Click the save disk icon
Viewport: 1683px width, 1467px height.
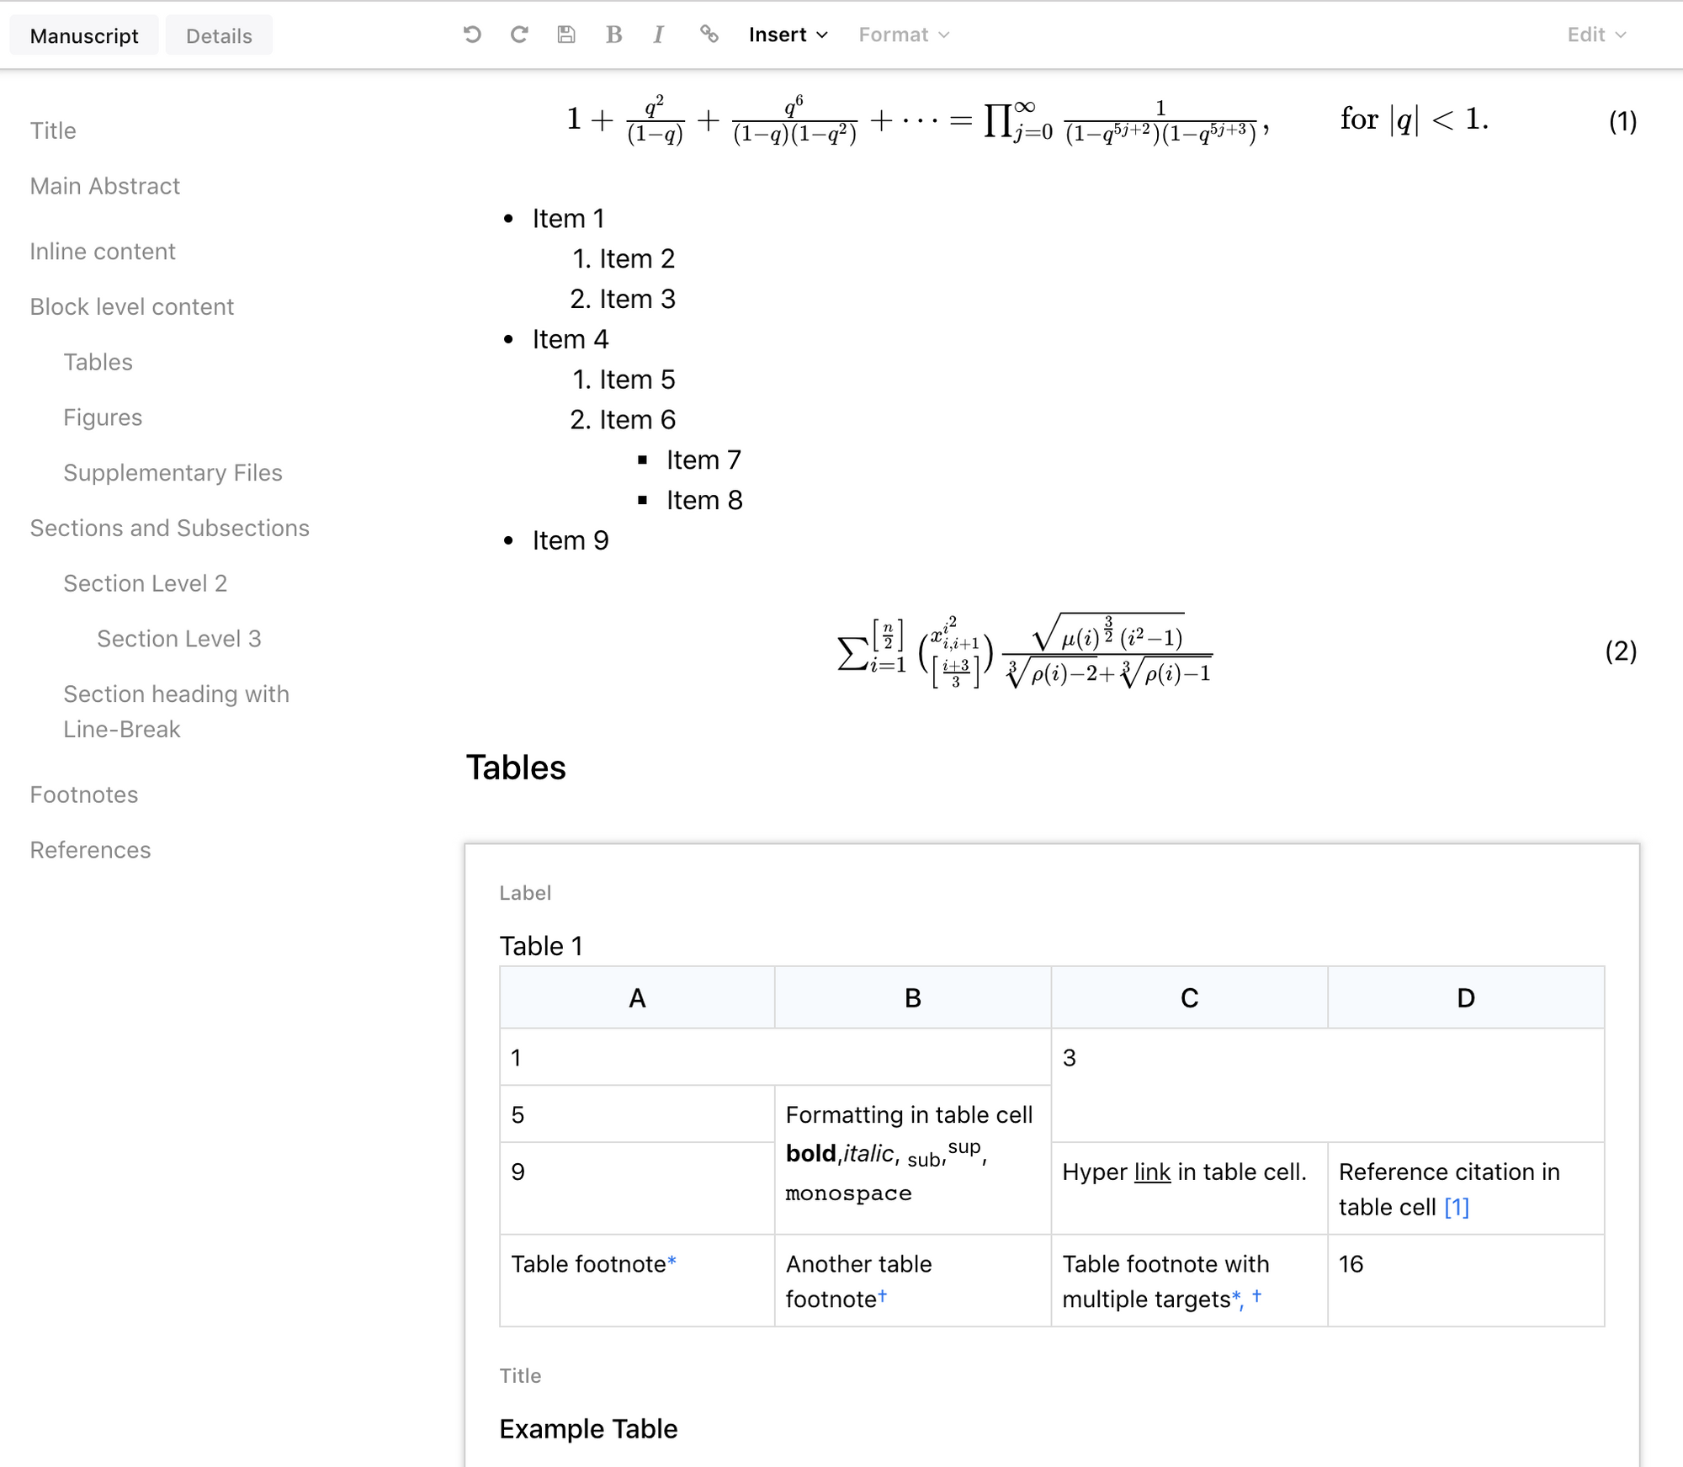tap(566, 35)
